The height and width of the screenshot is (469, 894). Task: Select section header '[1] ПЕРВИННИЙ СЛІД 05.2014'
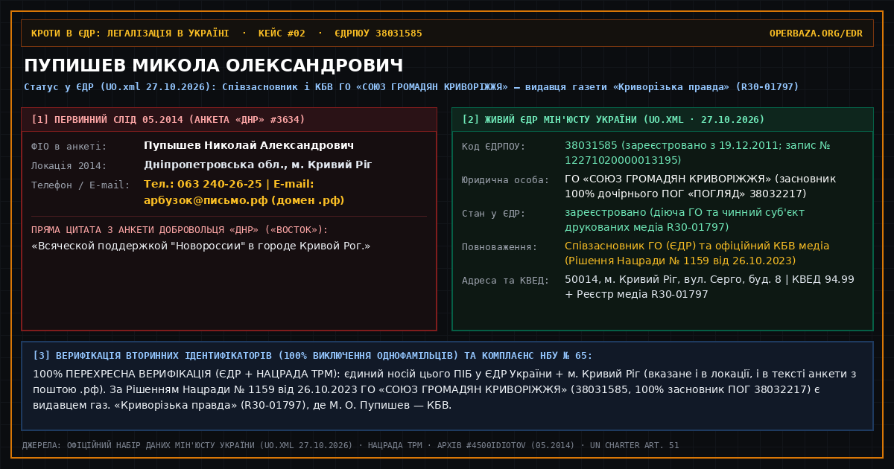pos(168,119)
